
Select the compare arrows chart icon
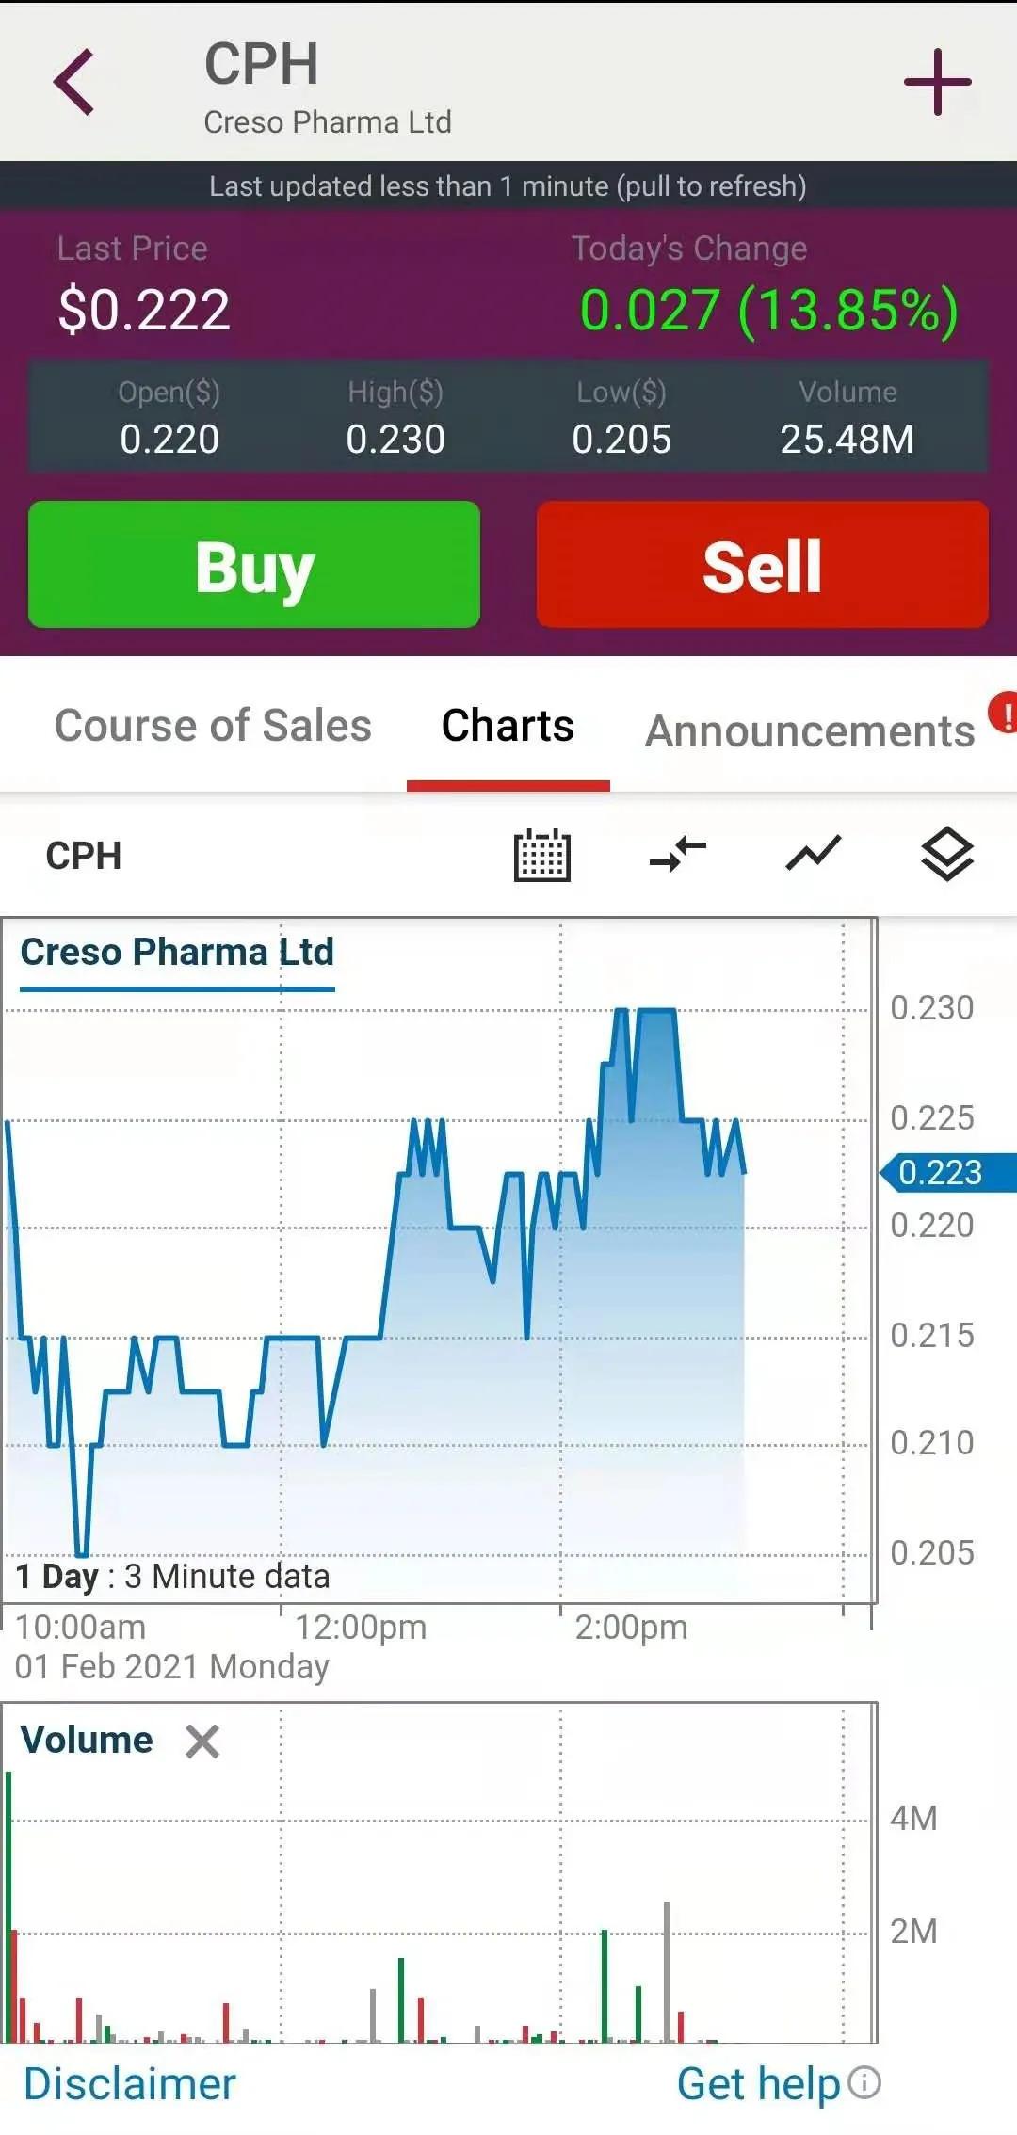coord(678,855)
